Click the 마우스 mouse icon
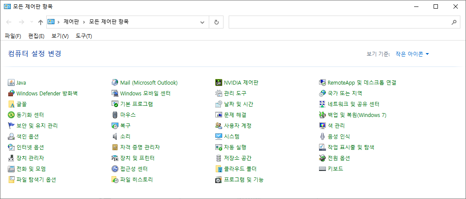Viewport: 466px width, 199px height. 115,115
